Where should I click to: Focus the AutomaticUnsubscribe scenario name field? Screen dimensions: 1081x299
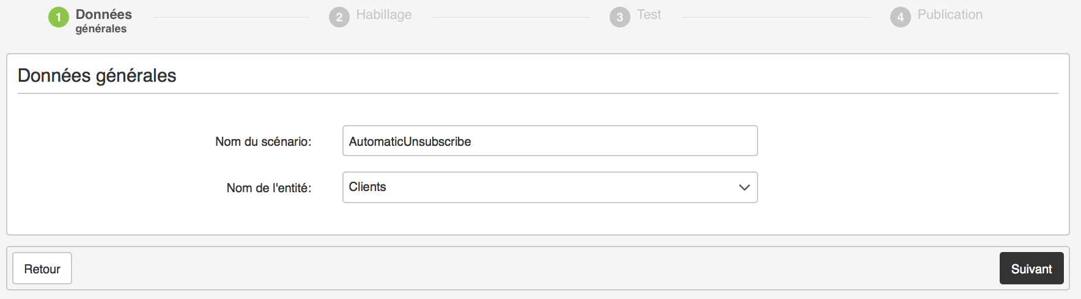[549, 141]
